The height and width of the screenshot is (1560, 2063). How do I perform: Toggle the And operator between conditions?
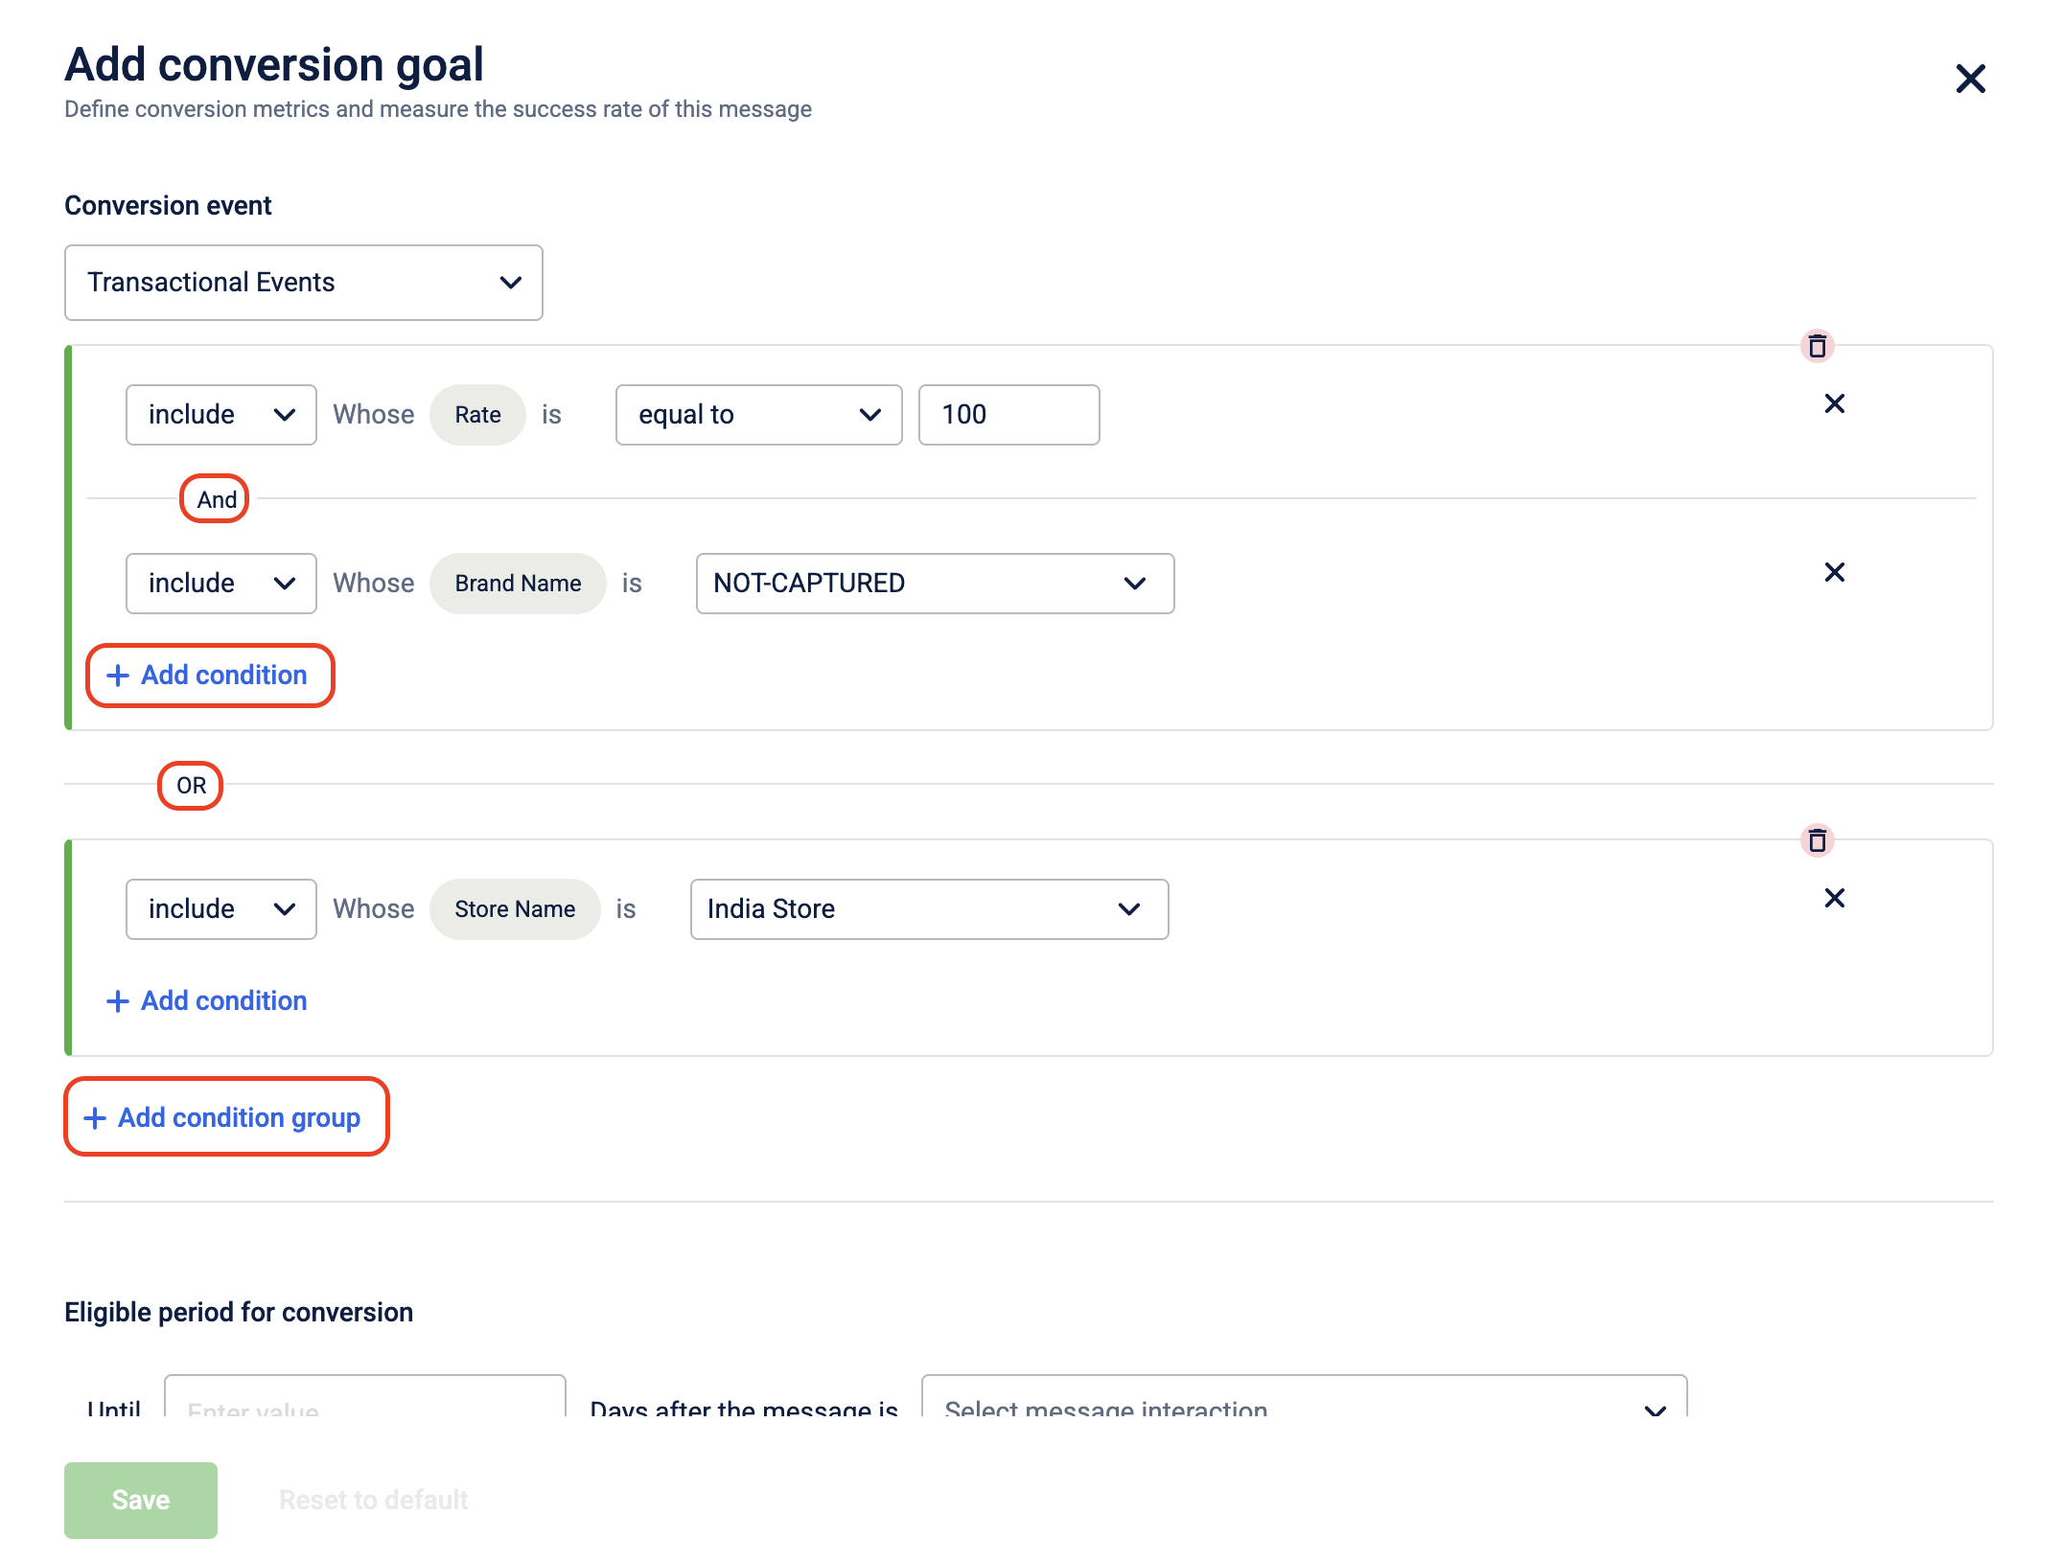coord(216,499)
